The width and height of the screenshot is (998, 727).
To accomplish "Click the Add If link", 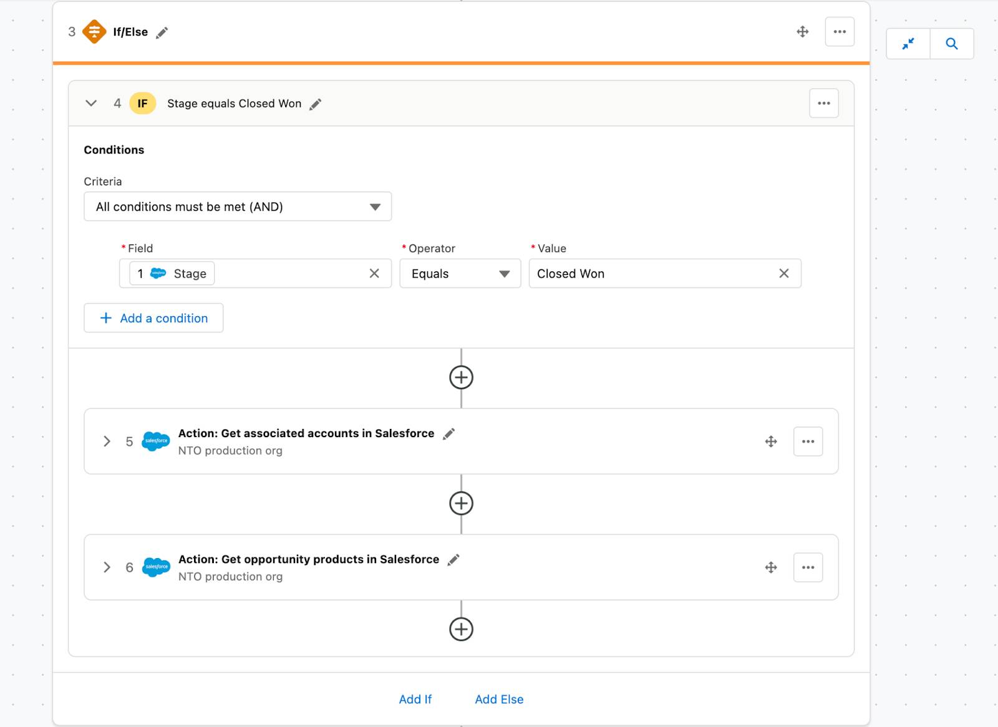I will pos(415,700).
